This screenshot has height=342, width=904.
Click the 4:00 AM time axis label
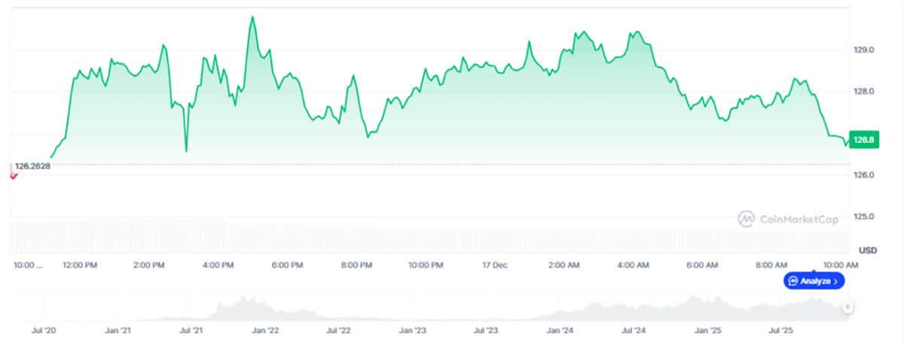pos(632,265)
